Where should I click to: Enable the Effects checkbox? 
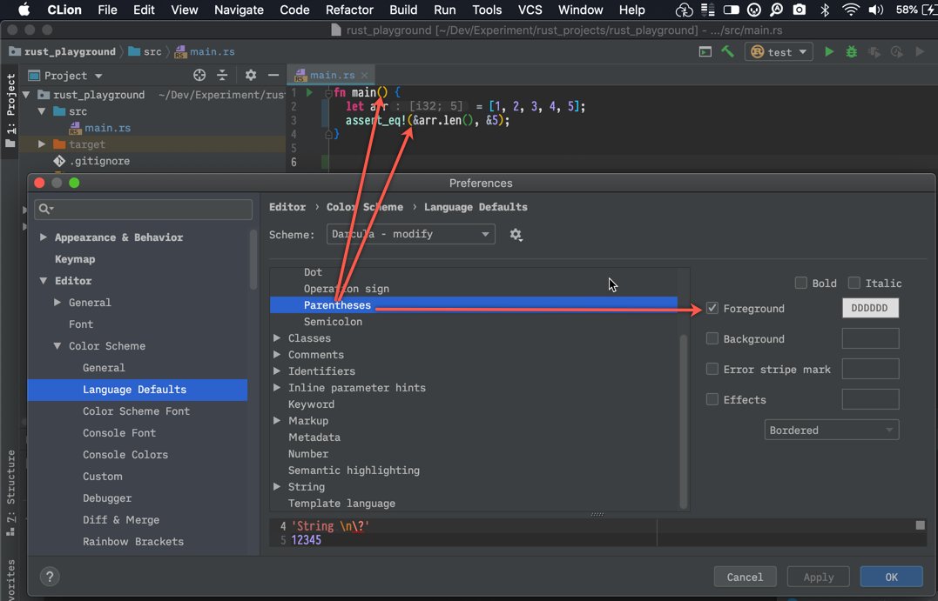[712, 399]
